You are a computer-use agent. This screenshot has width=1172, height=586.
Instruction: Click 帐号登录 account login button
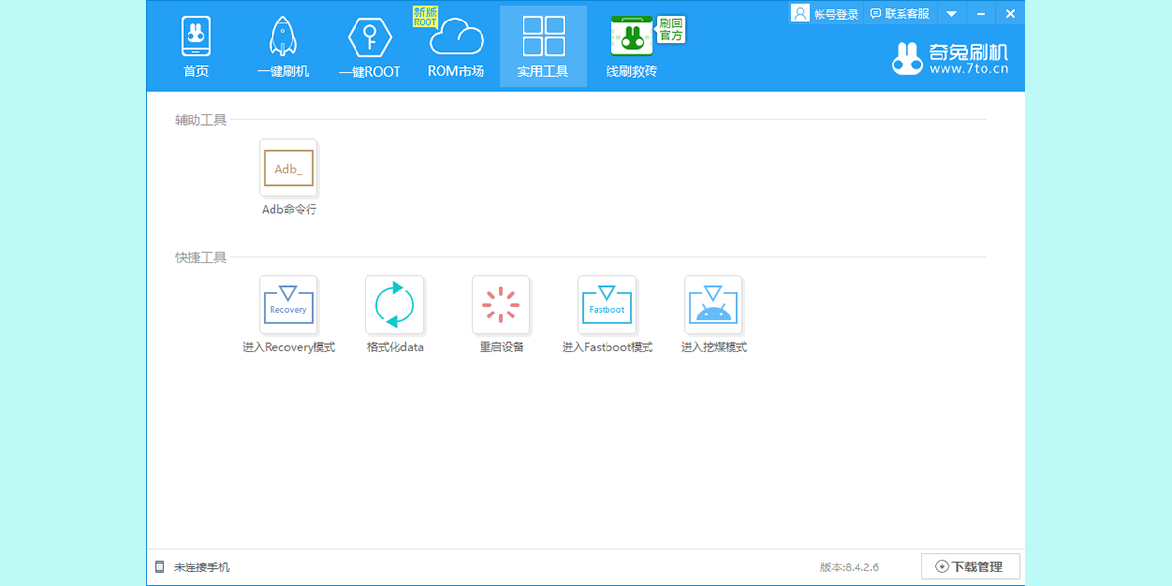[825, 14]
